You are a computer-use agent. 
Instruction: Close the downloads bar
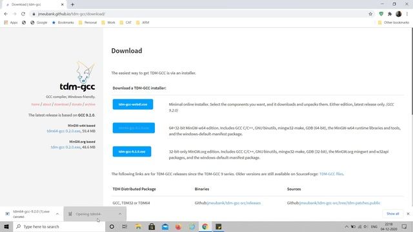(x=408, y=214)
